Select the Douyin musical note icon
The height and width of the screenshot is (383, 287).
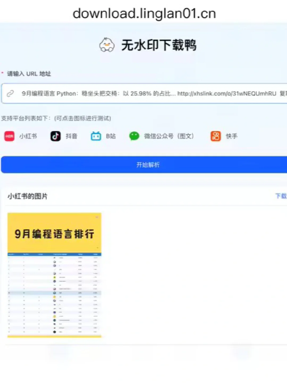pyautogui.click(x=55, y=136)
